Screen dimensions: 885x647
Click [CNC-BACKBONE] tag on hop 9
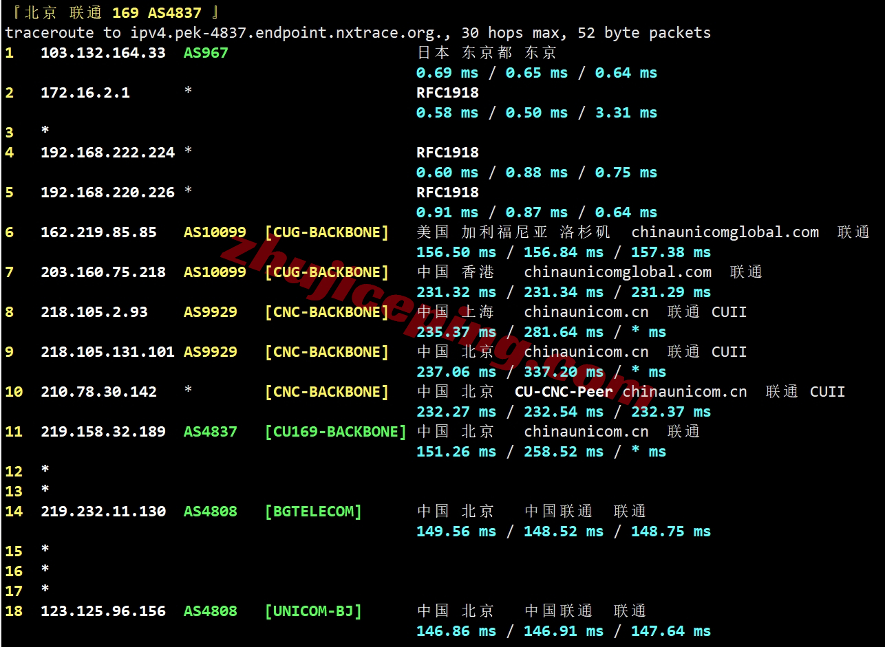click(327, 351)
